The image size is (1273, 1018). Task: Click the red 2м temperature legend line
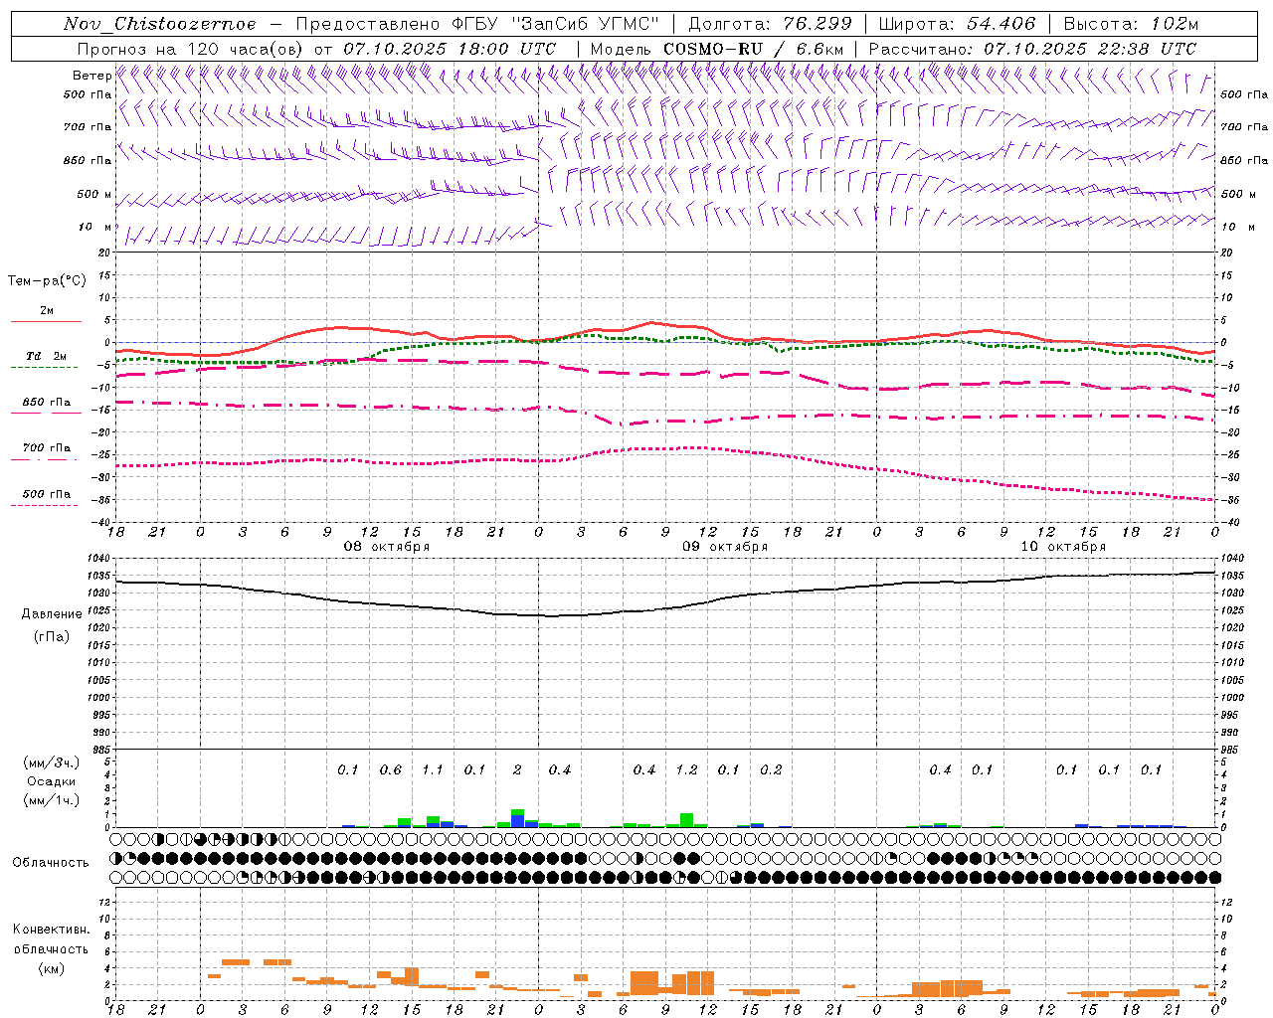[46, 321]
